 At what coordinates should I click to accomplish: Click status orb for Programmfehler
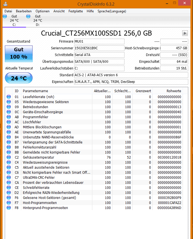pos(9,117)
